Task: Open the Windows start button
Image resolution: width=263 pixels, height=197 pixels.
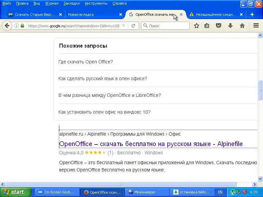Action: point(15,192)
